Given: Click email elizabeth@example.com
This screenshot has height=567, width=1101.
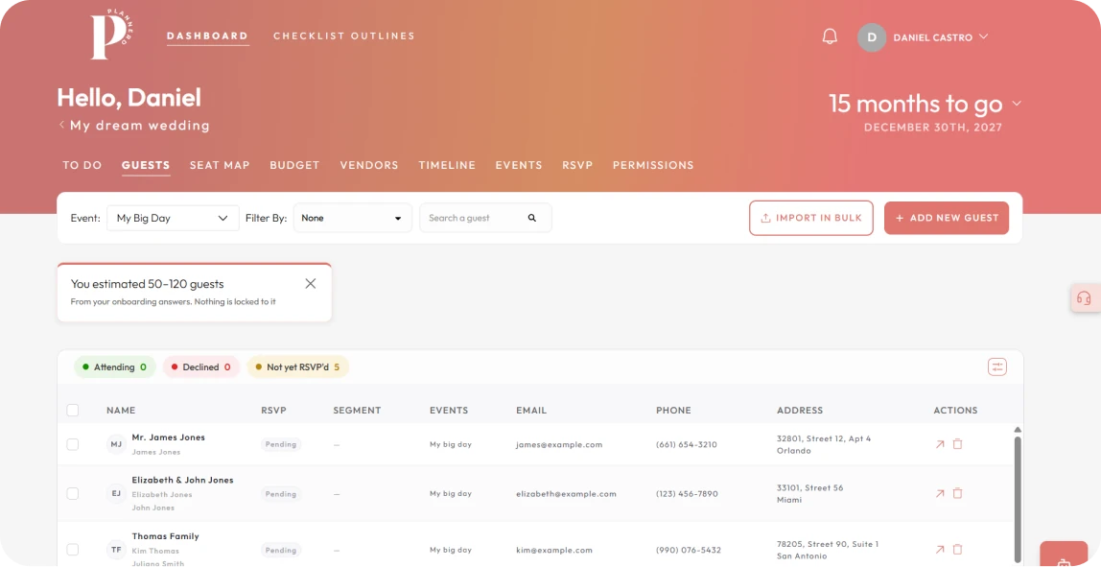Looking at the screenshot, I should (566, 493).
